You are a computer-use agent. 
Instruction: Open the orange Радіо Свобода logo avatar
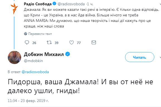(x=14, y=9)
